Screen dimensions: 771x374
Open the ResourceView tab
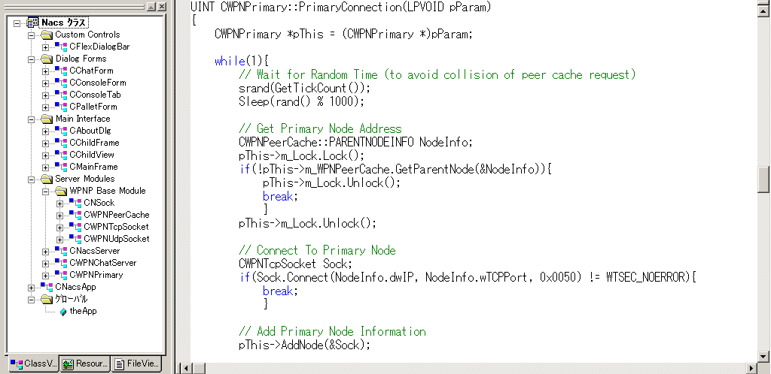pyautogui.click(x=85, y=364)
